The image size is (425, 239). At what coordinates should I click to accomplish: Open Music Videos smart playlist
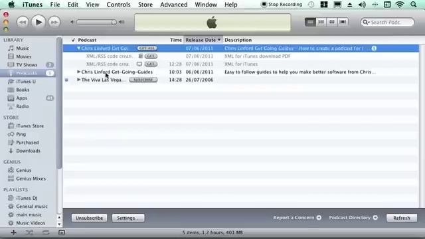pyautogui.click(x=31, y=223)
